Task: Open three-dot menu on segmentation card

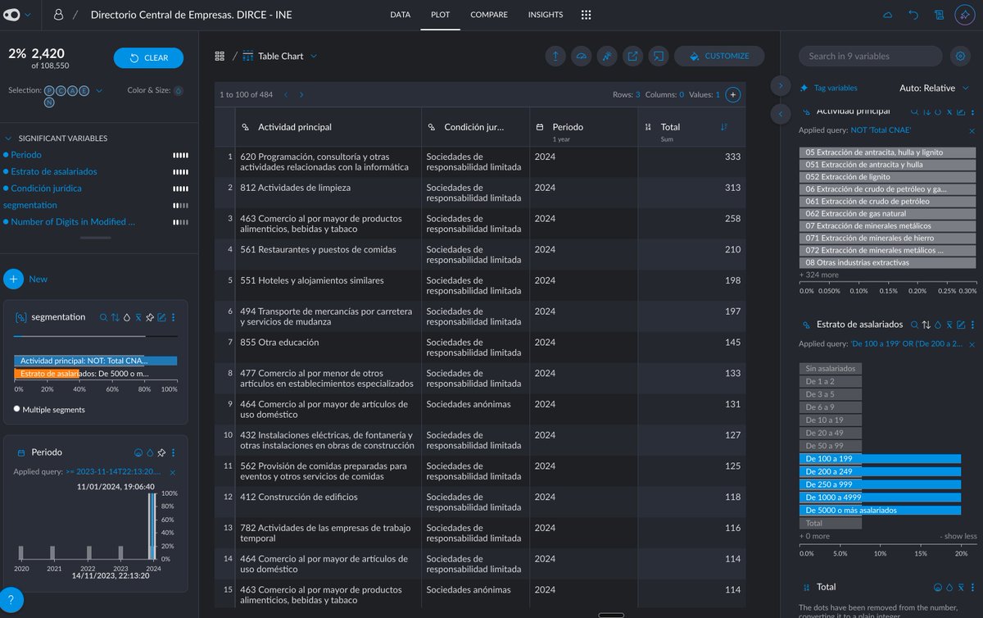Action: coord(173,317)
